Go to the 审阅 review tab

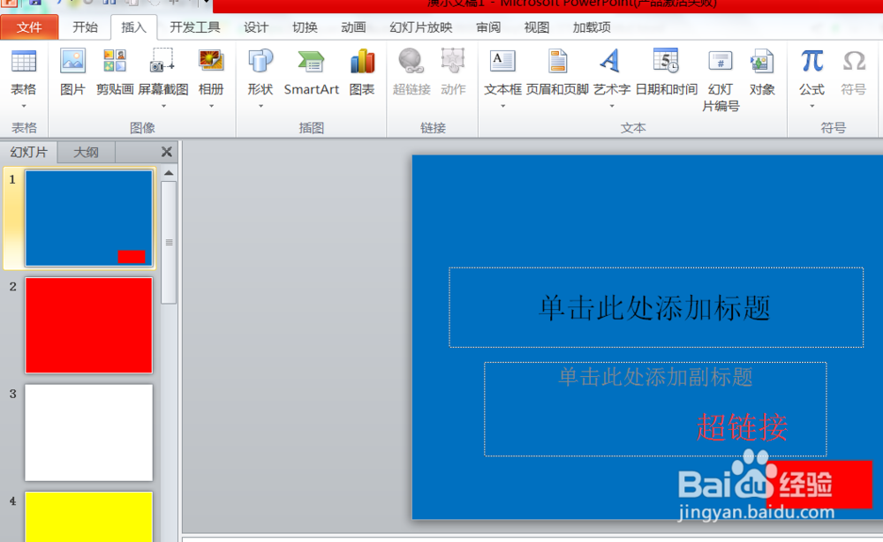pyautogui.click(x=487, y=27)
